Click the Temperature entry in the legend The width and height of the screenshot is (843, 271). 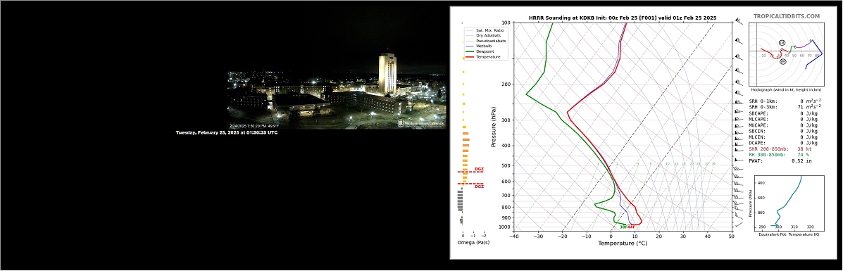483,56
